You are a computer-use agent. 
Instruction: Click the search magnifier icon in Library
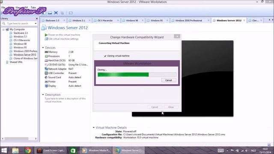pyautogui.click(x=4, y=23)
